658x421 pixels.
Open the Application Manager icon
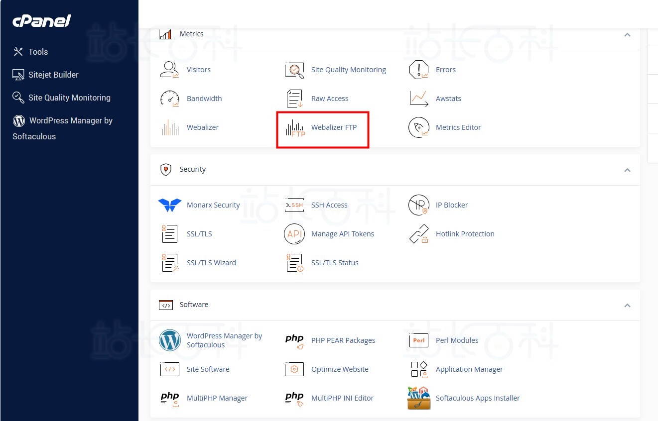pyautogui.click(x=419, y=369)
